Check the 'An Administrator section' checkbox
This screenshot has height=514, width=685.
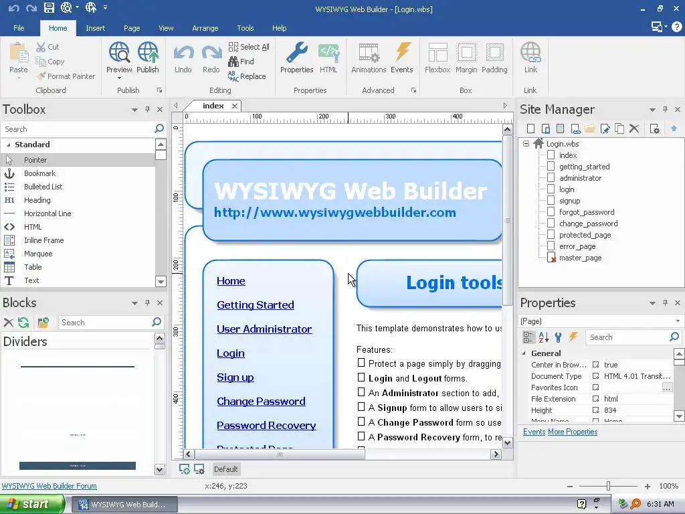[361, 392]
